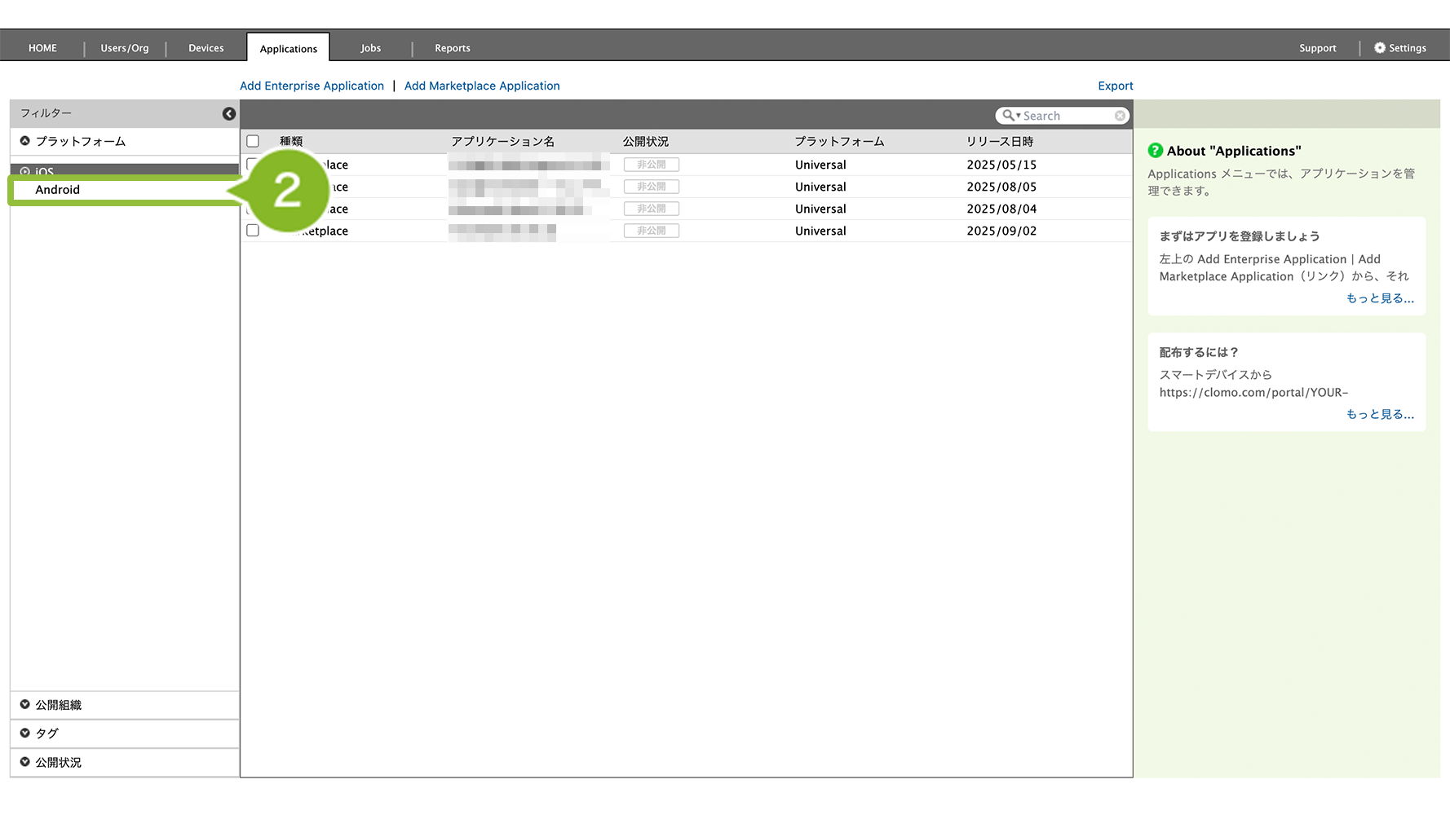Sort by リリース日時 column header

click(x=1000, y=142)
